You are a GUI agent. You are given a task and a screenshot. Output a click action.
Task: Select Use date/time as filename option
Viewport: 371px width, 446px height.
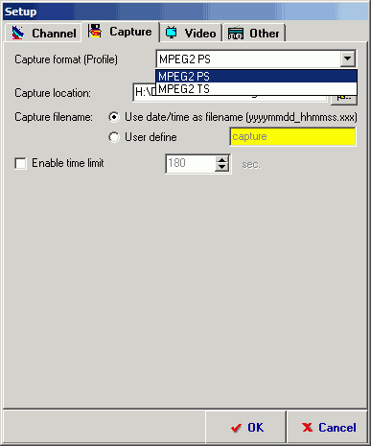114,117
